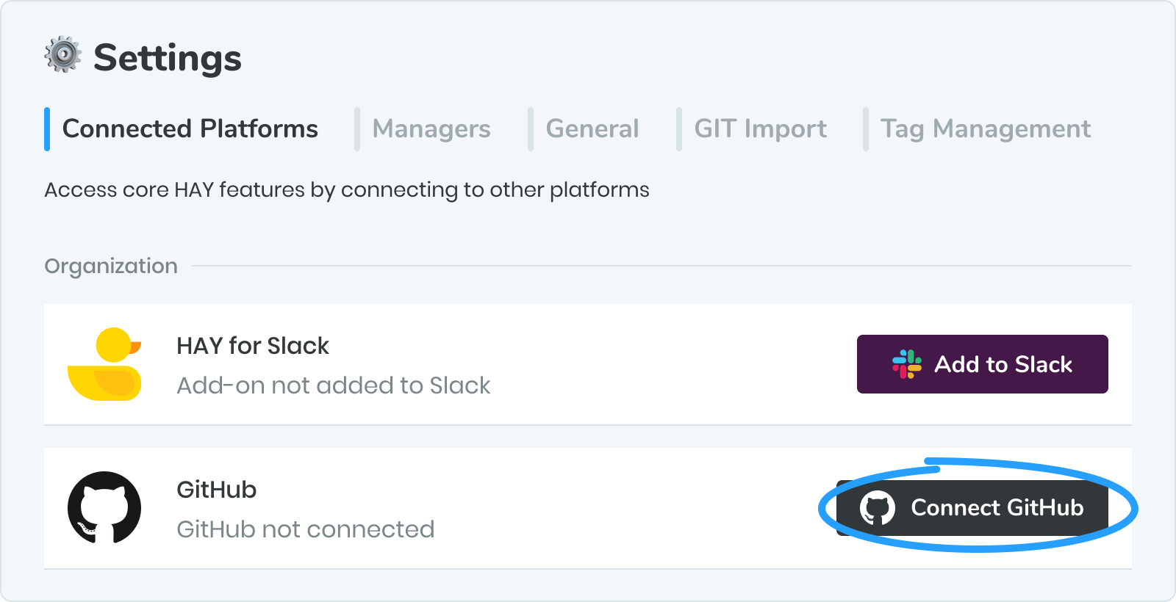Click the Organization section label
This screenshot has height=602, width=1176.
click(x=111, y=266)
